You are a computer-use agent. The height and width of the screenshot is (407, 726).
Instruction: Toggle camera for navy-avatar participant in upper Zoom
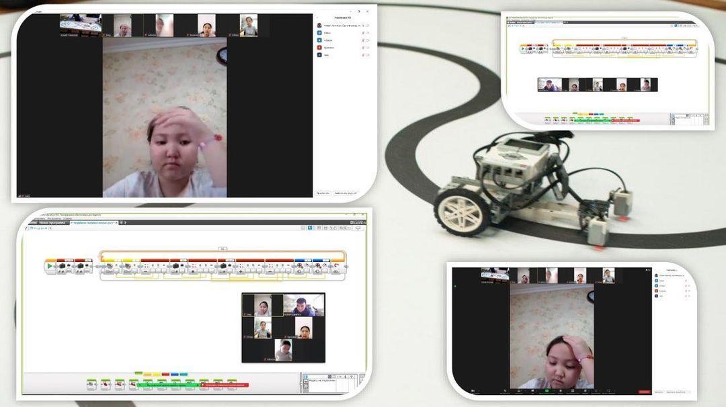pos(368,55)
